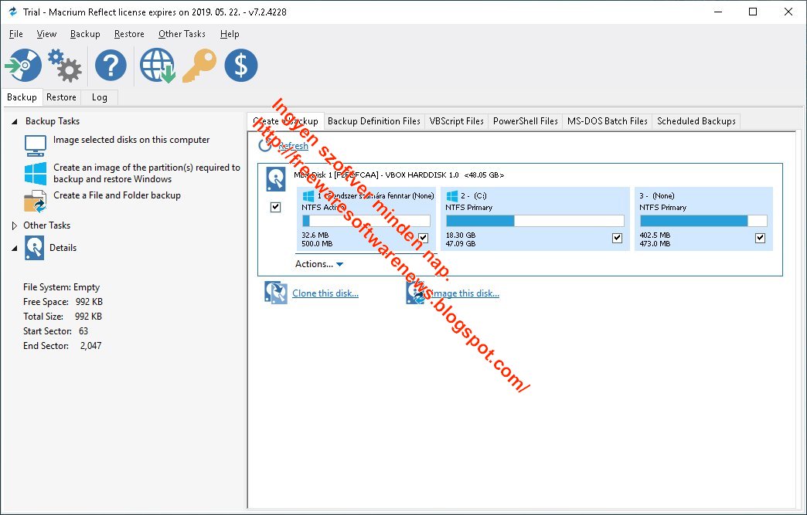
Task: Open the View menu
Action: pyautogui.click(x=46, y=34)
